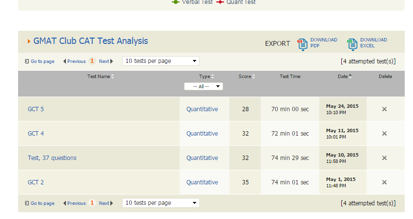Click the top Go to page icon
The image size is (413, 219).
click(26, 61)
